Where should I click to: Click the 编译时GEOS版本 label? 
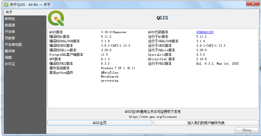pyautogui.click(x=61, y=46)
